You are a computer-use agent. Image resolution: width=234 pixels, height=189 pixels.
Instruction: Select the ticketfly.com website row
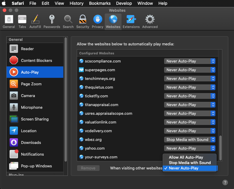click(x=147, y=96)
